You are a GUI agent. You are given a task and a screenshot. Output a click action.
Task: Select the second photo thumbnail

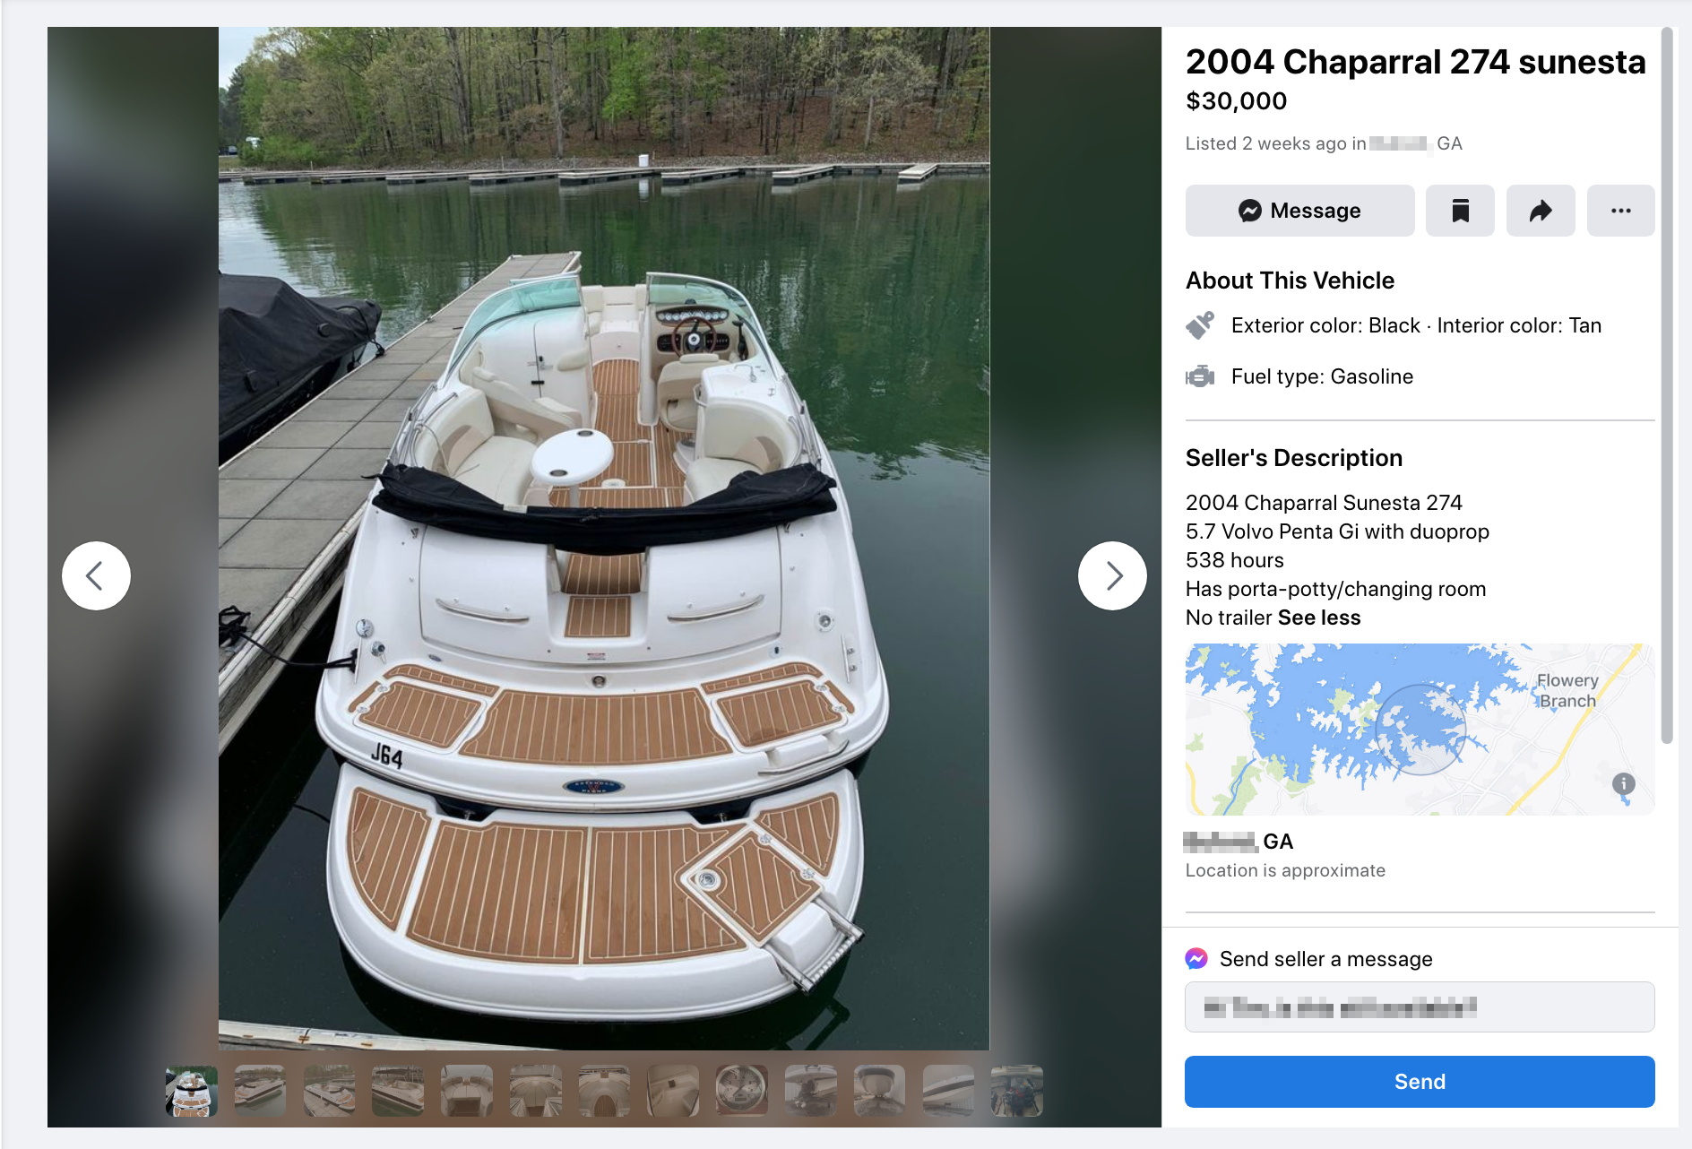coord(260,1091)
